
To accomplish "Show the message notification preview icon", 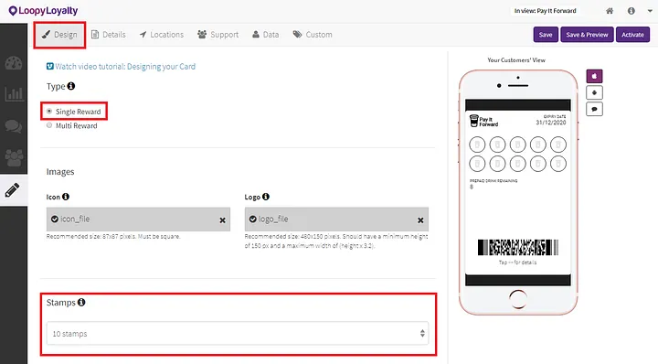I will tap(594, 109).
